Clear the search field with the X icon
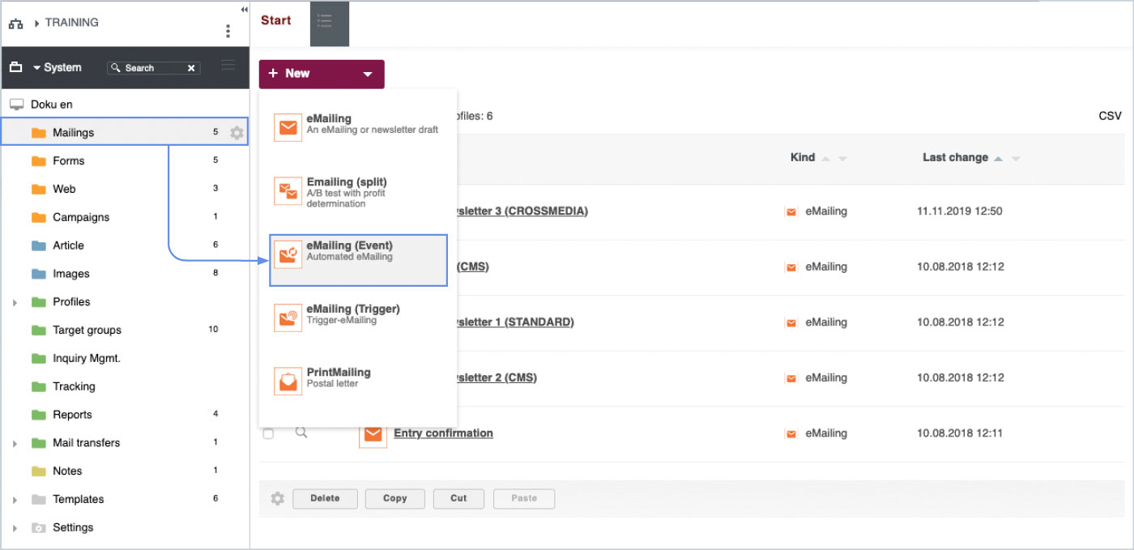This screenshot has width=1134, height=550. 191,68
